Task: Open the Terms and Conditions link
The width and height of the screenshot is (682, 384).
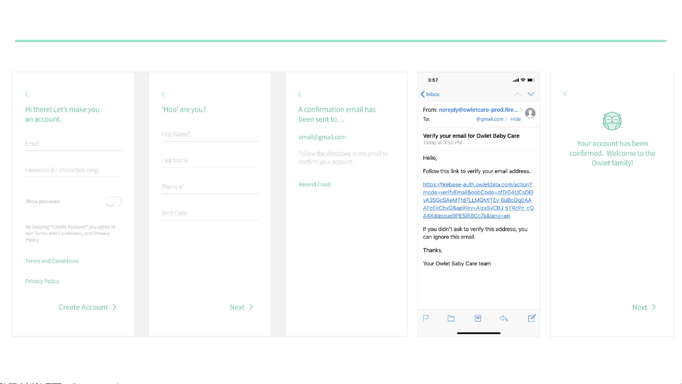Action: [52, 261]
